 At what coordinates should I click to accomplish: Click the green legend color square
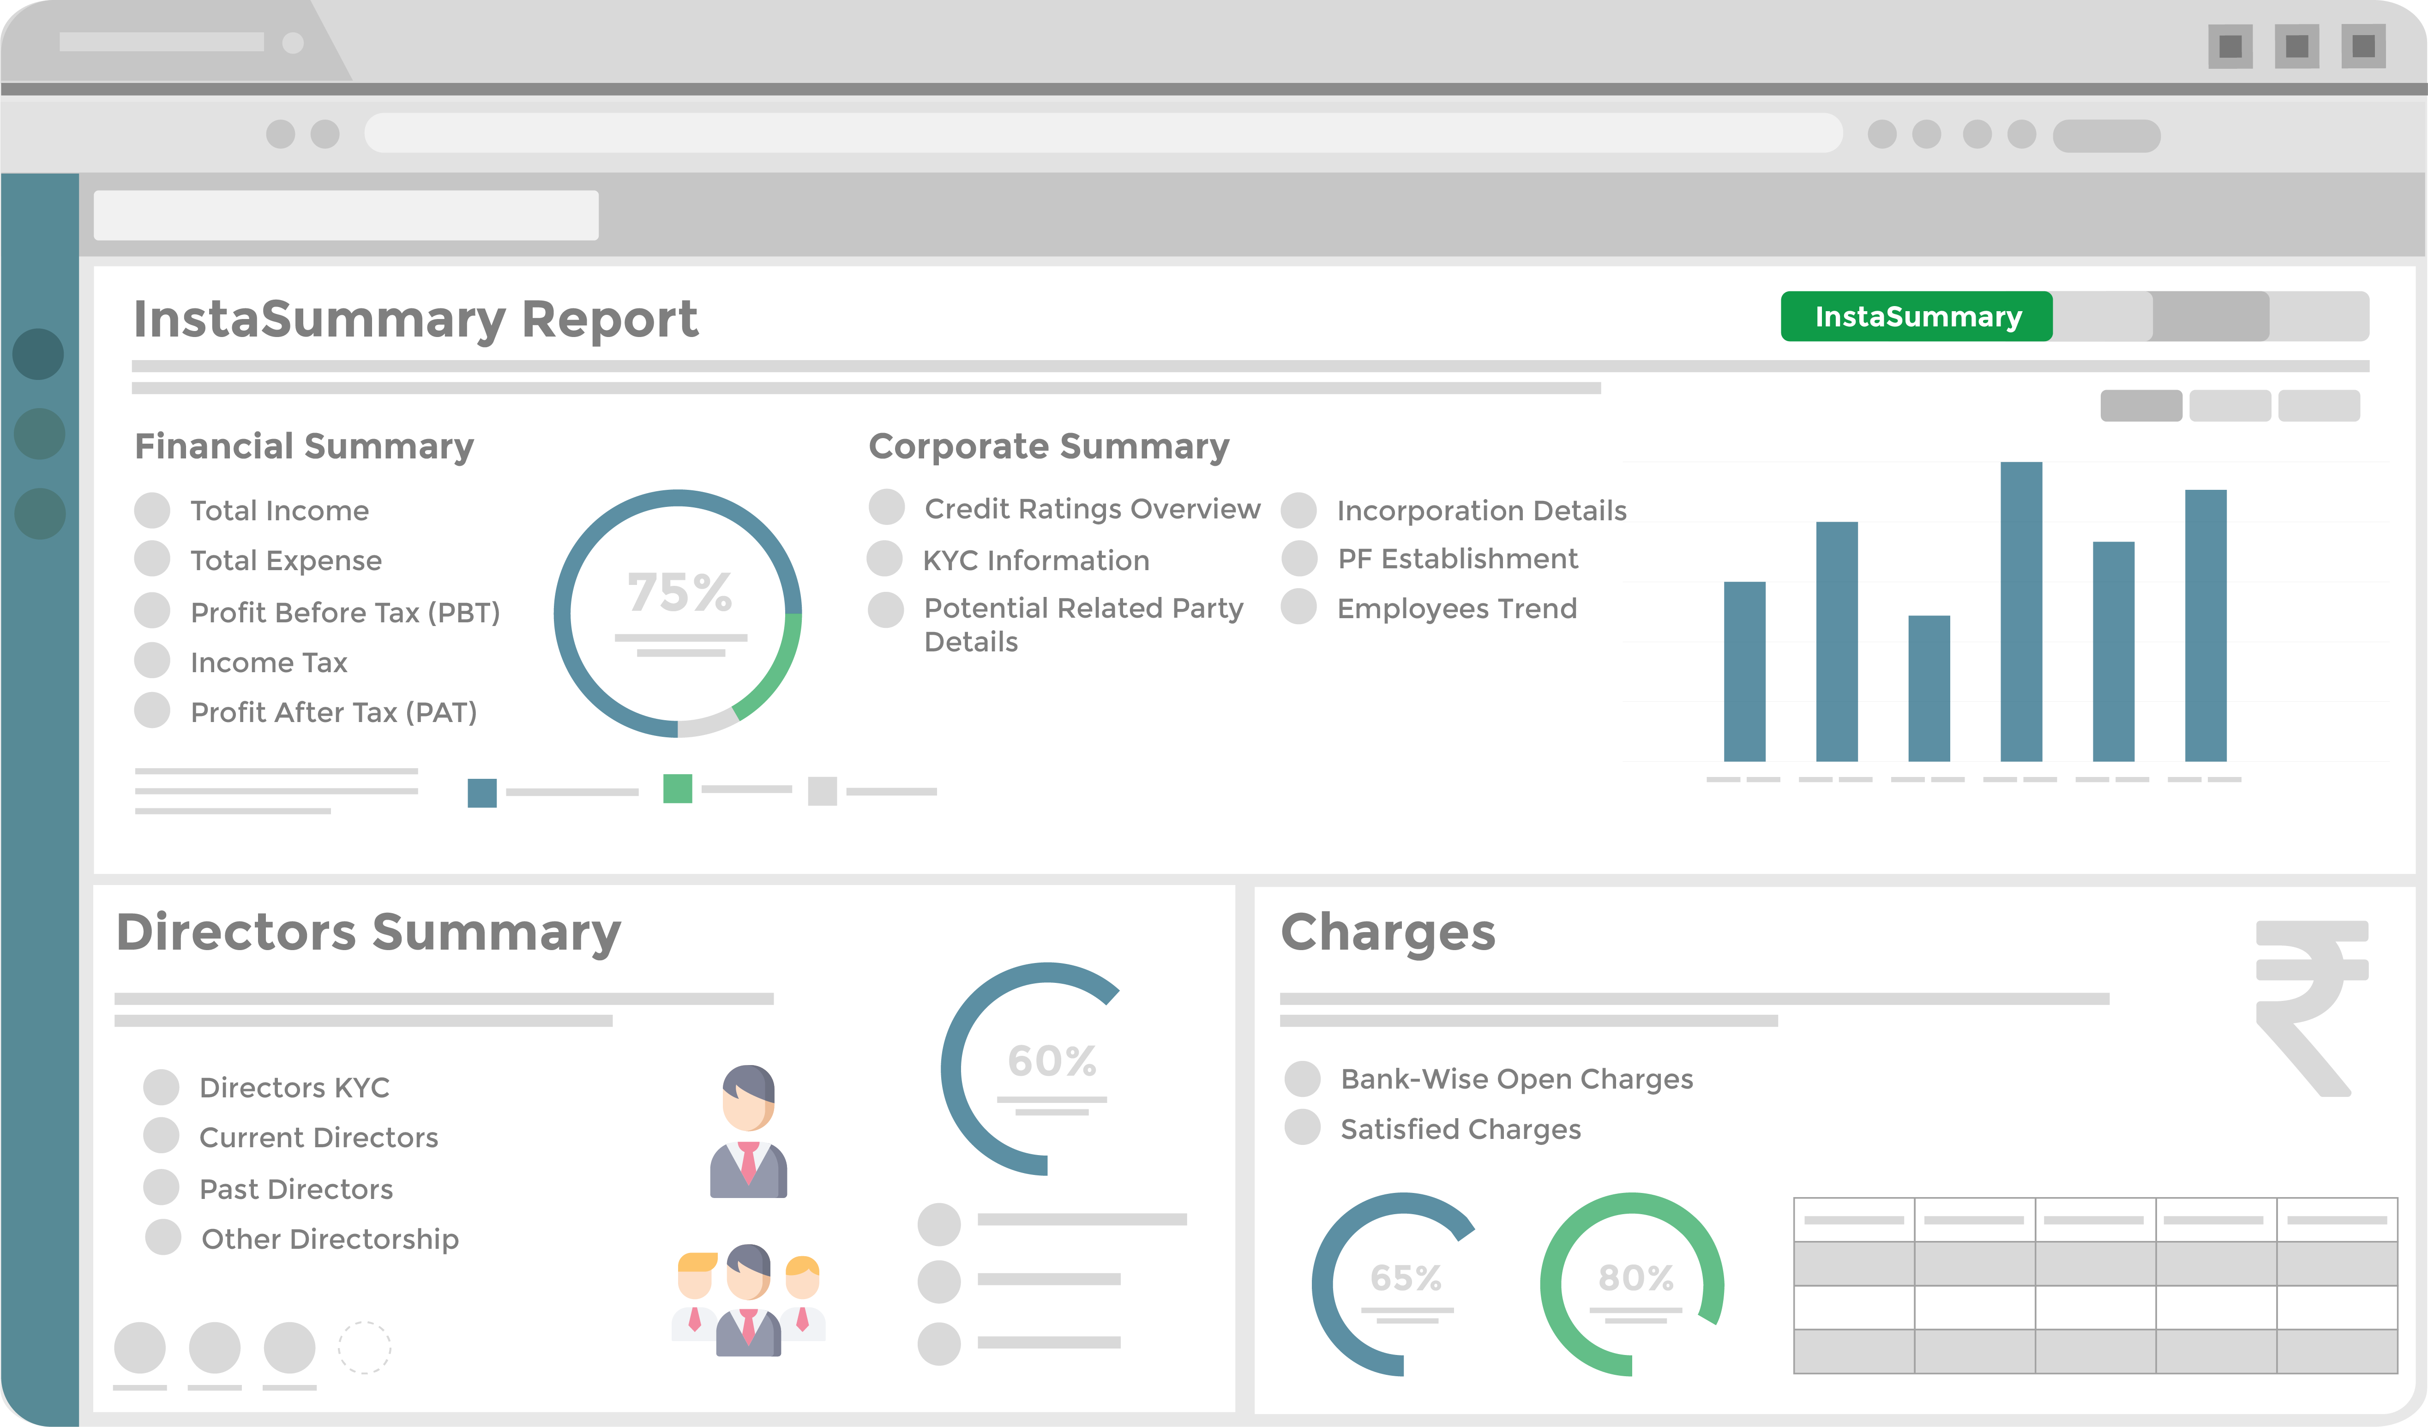pos(677,788)
